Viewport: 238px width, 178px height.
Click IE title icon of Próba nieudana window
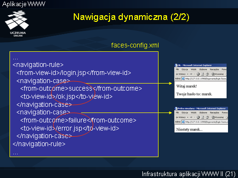tap(176, 108)
